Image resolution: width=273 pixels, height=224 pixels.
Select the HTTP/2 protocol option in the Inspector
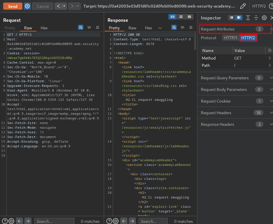248,38
